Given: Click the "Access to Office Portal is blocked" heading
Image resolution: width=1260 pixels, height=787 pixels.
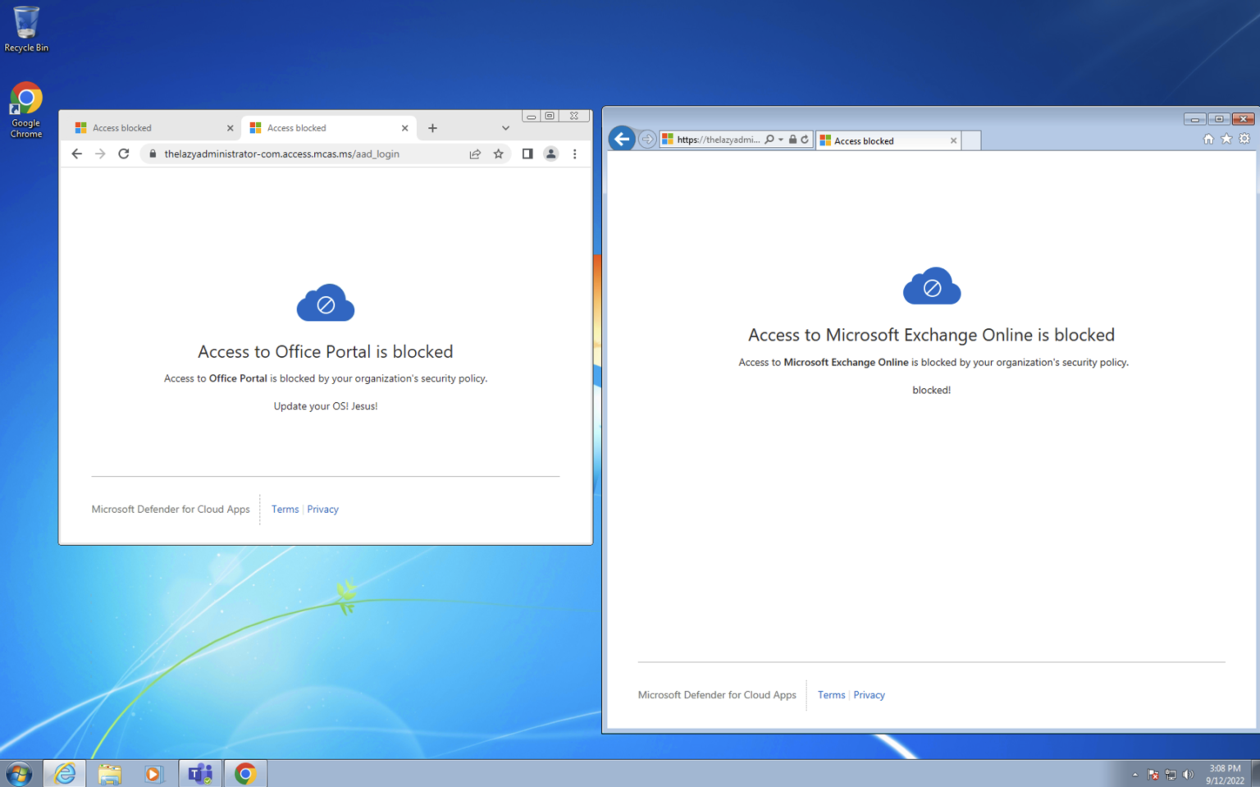Looking at the screenshot, I should 326,352.
